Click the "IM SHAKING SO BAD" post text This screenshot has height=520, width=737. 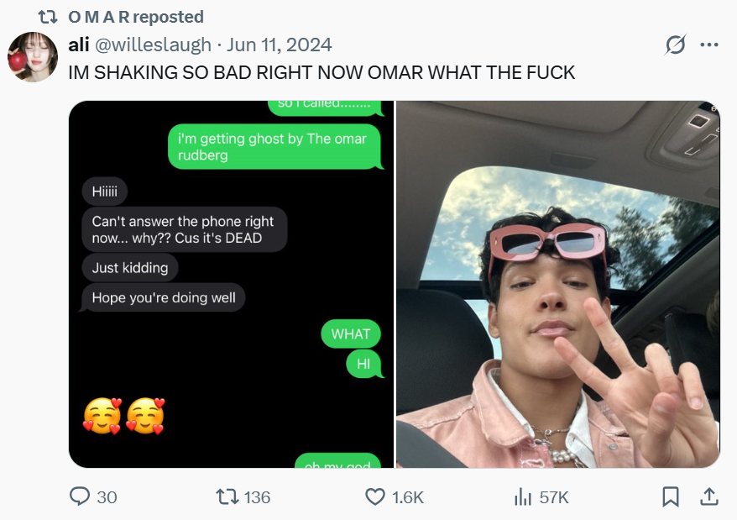pos(321,72)
